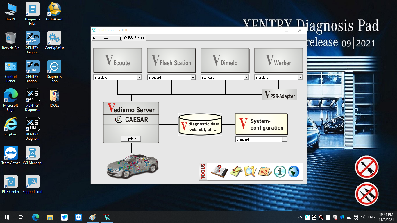Click Paint icon in taskbar
The width and height of the screenshot is (397, 223).
click(x=92, y=217)
